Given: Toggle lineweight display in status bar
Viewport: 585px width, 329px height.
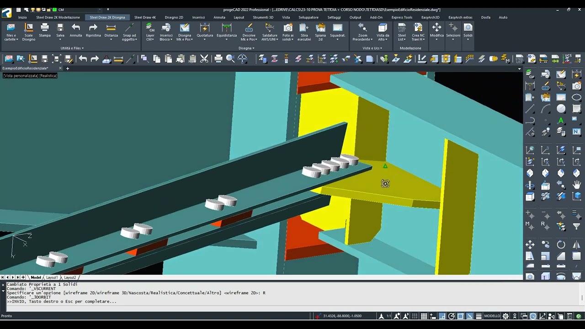Looking at the screenshot, I should pos(479,316).
